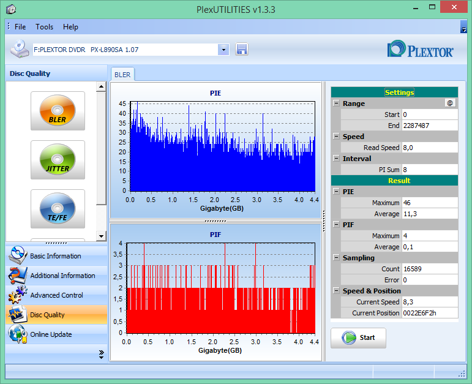
Task: Select the BLER tab
Action: tap(122, 74)
